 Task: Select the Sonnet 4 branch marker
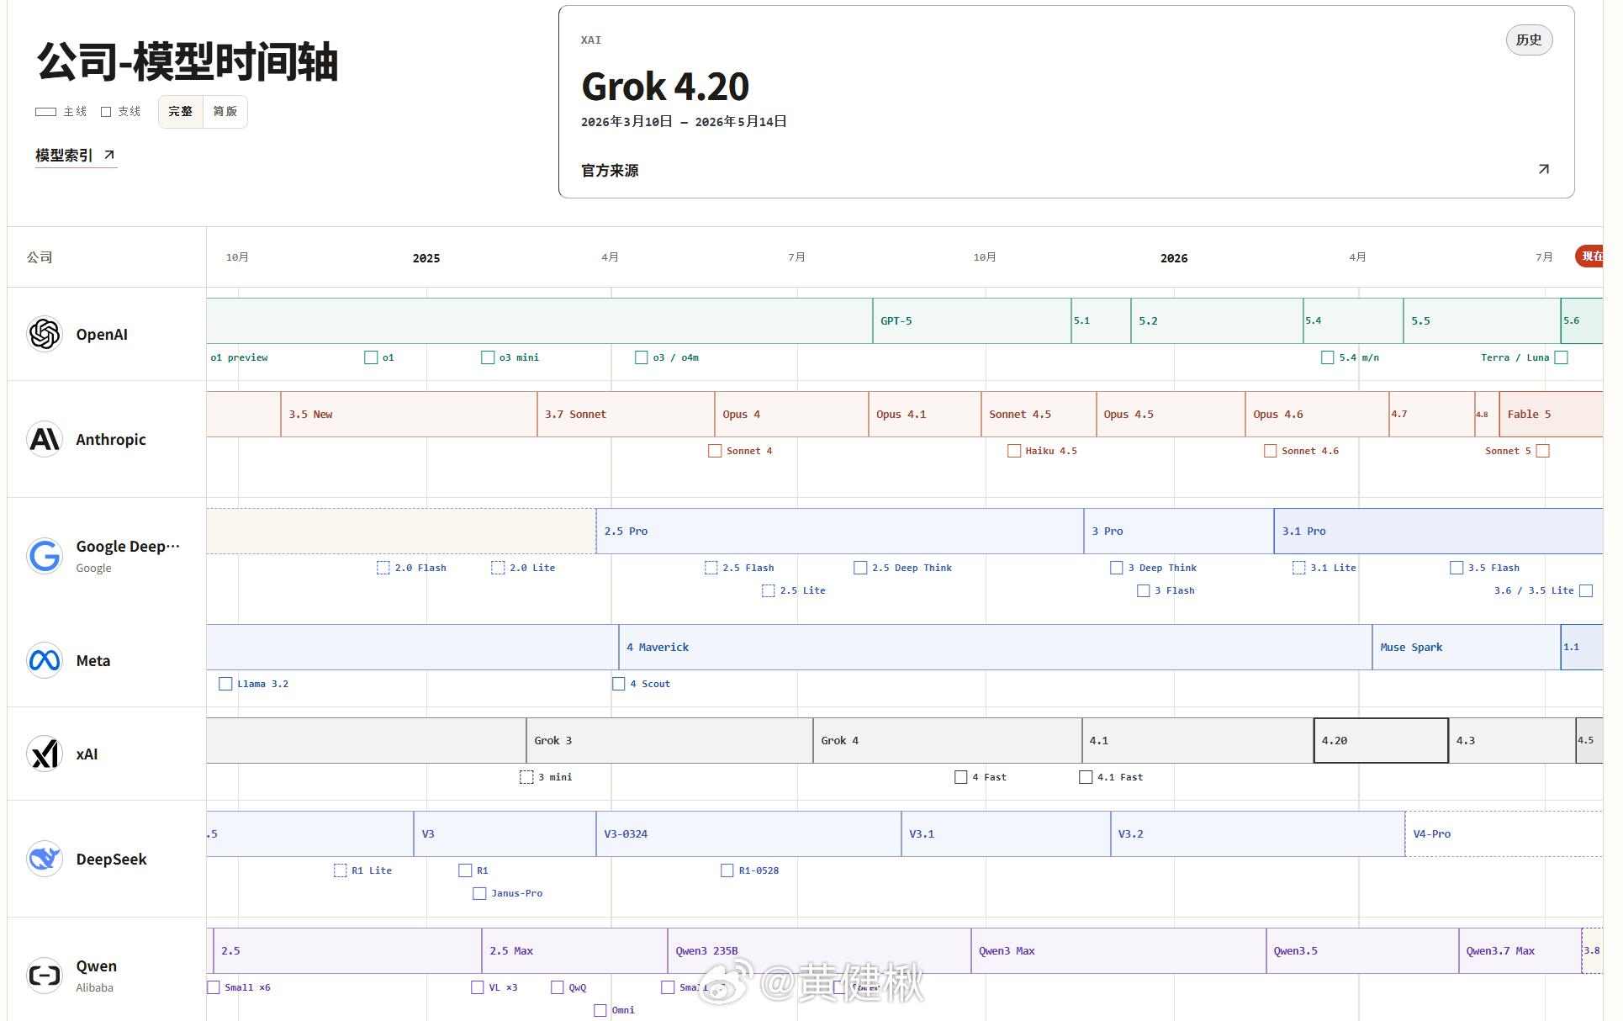tap(715, 451)
